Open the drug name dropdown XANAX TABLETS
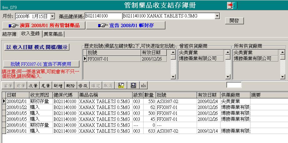Viewport: 288px width, 143px height. tap(217, 16)
